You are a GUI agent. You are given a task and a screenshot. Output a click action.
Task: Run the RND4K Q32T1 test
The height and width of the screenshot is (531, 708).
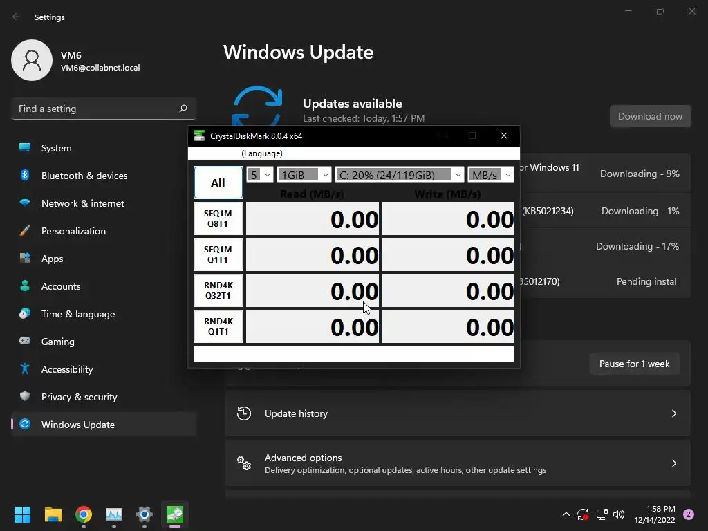click(x=218, y=290)
